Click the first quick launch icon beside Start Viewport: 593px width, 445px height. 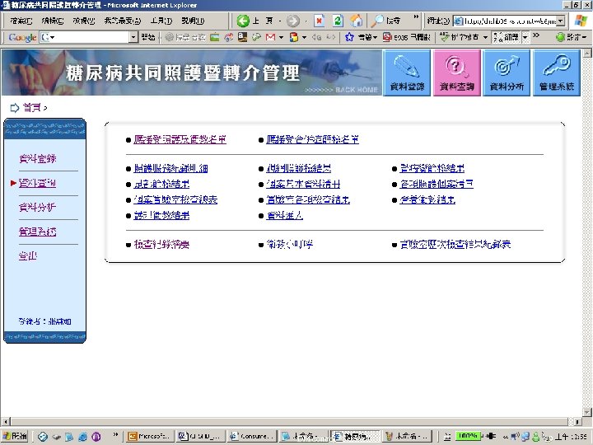(43, 437)
